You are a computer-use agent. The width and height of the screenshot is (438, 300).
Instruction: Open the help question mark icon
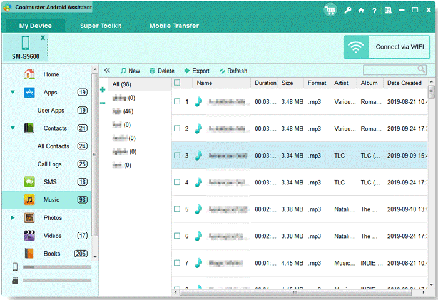point(374,11)
